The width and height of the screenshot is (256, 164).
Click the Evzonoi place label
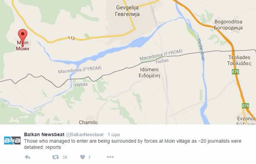[246, 119]
